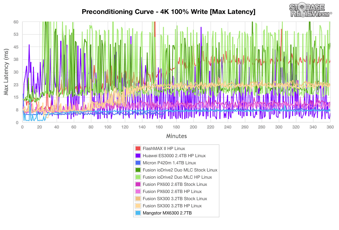
Task: Select 'Fusion PX600 2.6TB Stock Linux' legend label
Action: click(x=175, y=184)
